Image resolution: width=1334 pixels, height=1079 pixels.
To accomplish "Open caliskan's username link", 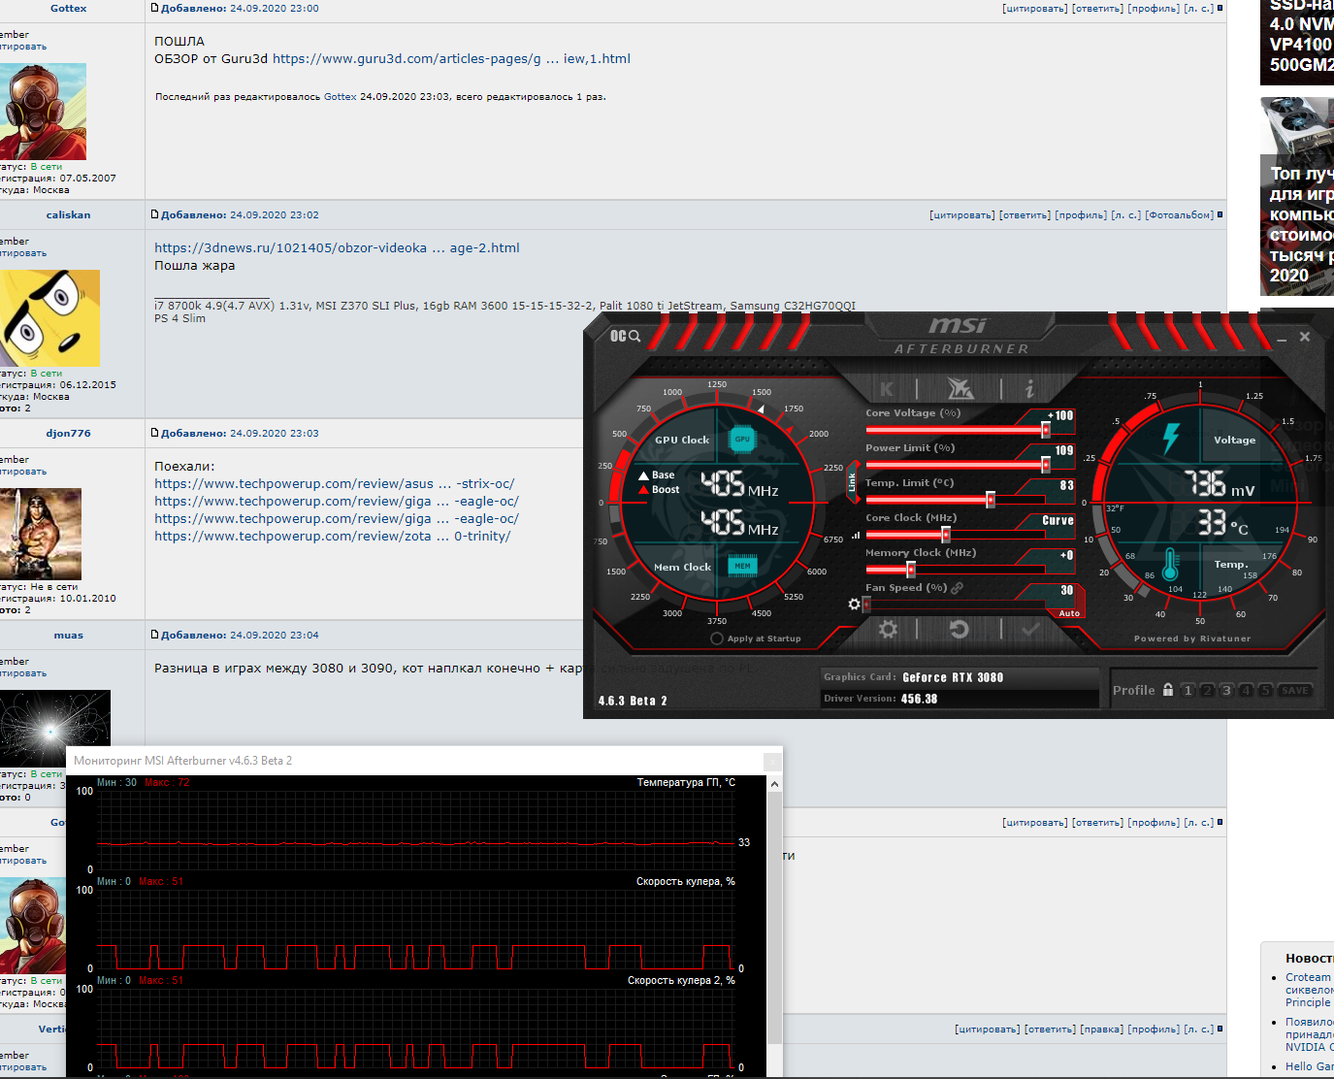I will (x=68, y=215).
